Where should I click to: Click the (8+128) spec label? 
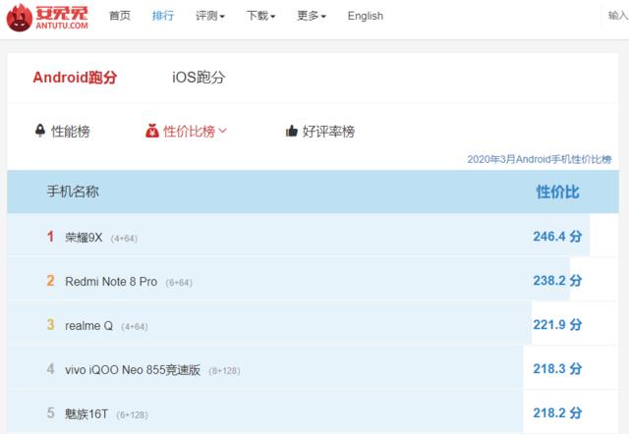pos(225,371)
